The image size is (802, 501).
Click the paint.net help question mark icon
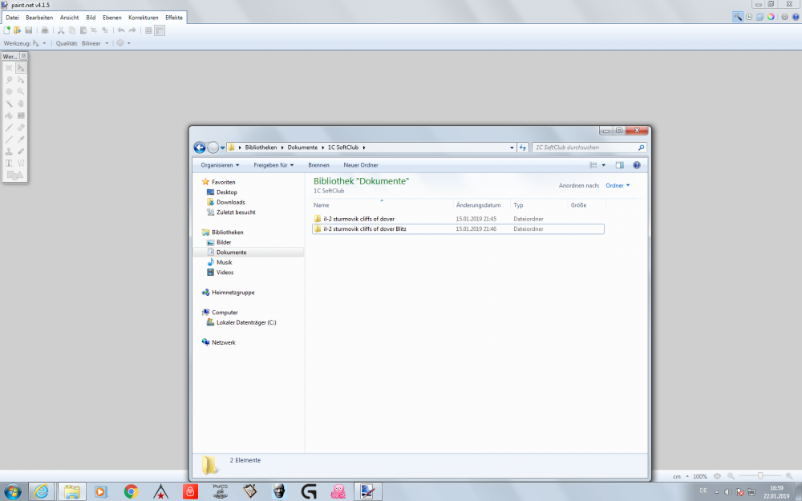(795, 16)
